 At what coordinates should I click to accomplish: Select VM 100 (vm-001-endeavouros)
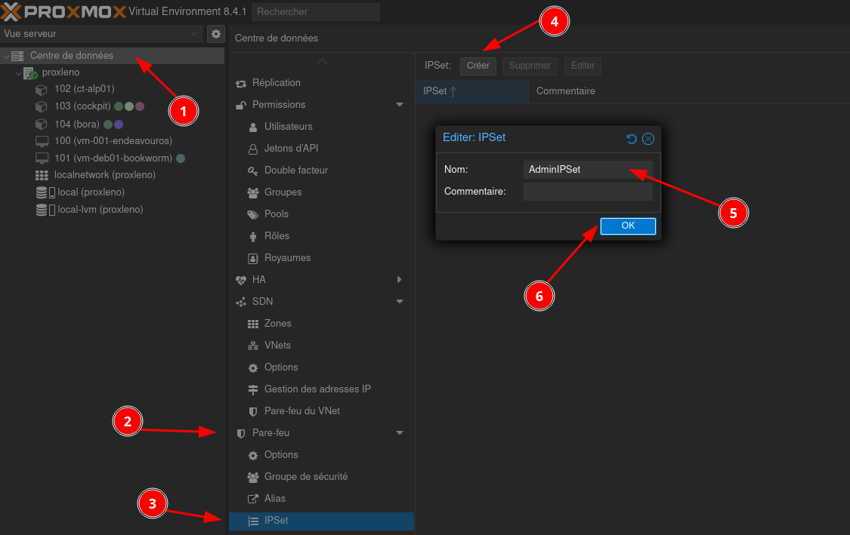[x=113, y=141]
